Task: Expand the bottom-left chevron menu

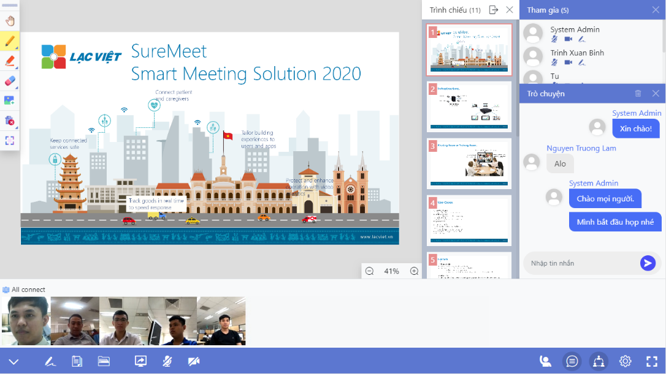Action: point(13,362)
